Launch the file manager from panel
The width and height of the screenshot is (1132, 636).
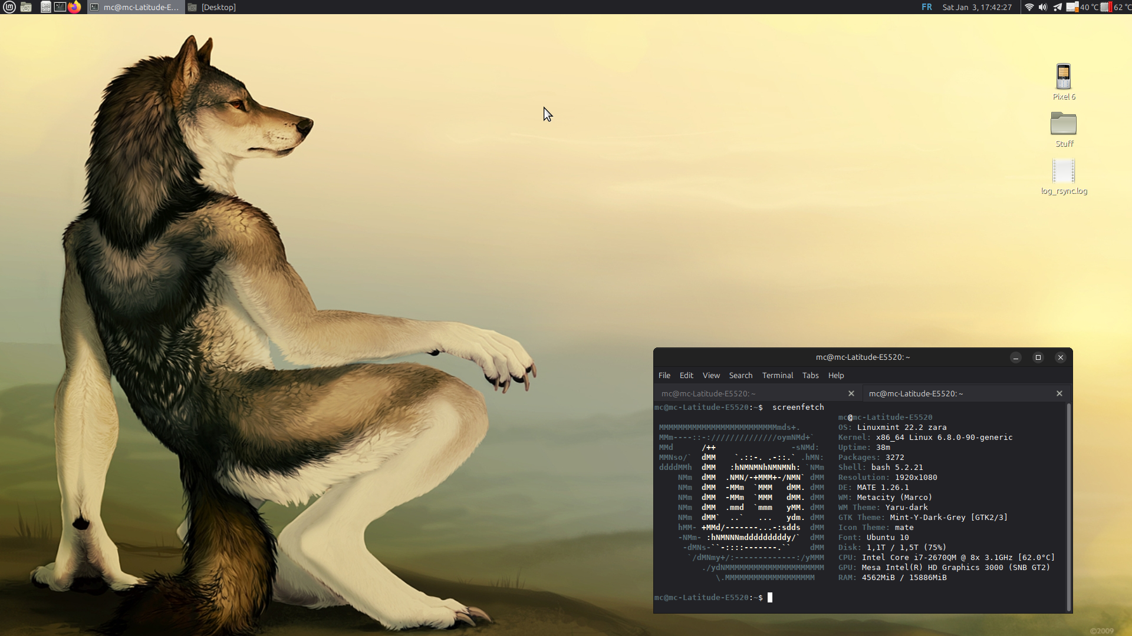pos(45,7)
